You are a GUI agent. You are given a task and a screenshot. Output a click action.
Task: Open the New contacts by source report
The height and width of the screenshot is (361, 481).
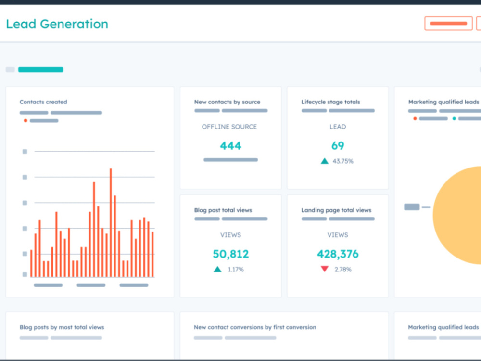click(227, 102)
